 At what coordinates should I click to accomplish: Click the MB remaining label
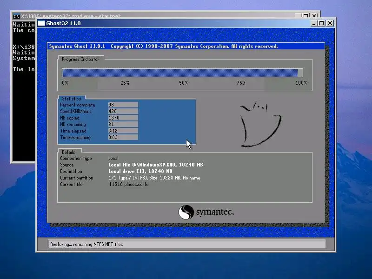click(73, 124)
